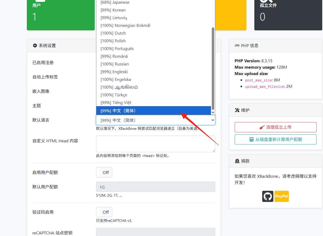Click the donate icon beside 捐款
Viewport: 323px width, 236px height.
[x=237, y=161]
